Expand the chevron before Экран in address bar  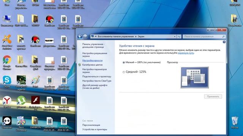[x=136, y=37]
